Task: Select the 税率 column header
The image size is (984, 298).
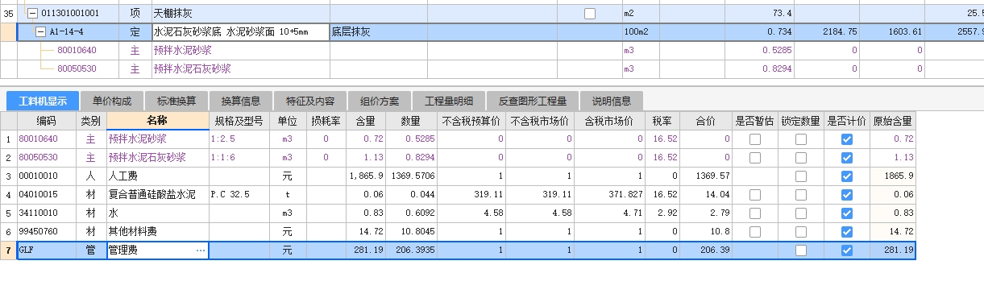Action: (x=662, y=121)
